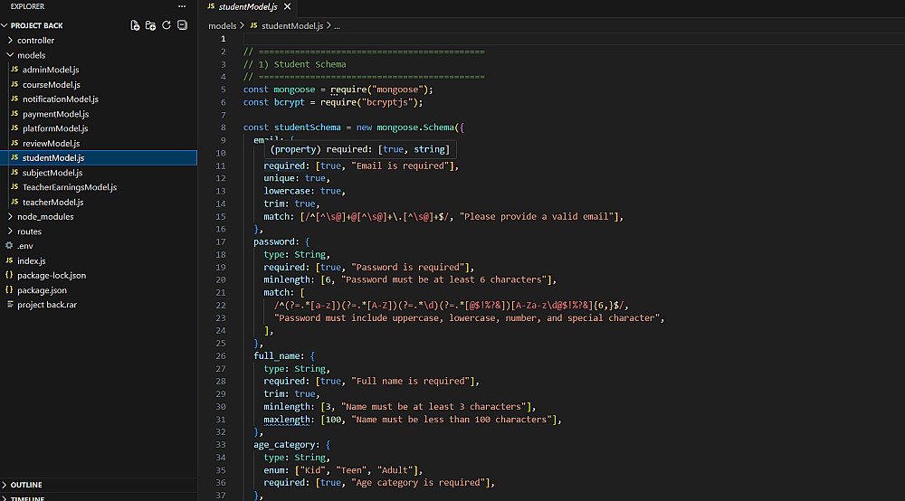The image size is (905, 501).
Task: Open the .env settings file
Action: 24,246
